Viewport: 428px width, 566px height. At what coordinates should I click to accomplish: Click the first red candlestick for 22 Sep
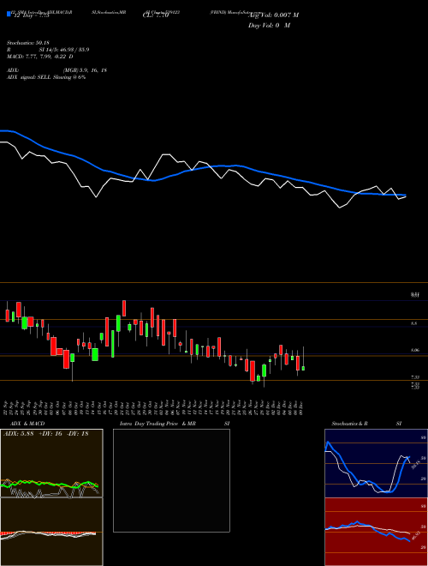tap(7, 315)
